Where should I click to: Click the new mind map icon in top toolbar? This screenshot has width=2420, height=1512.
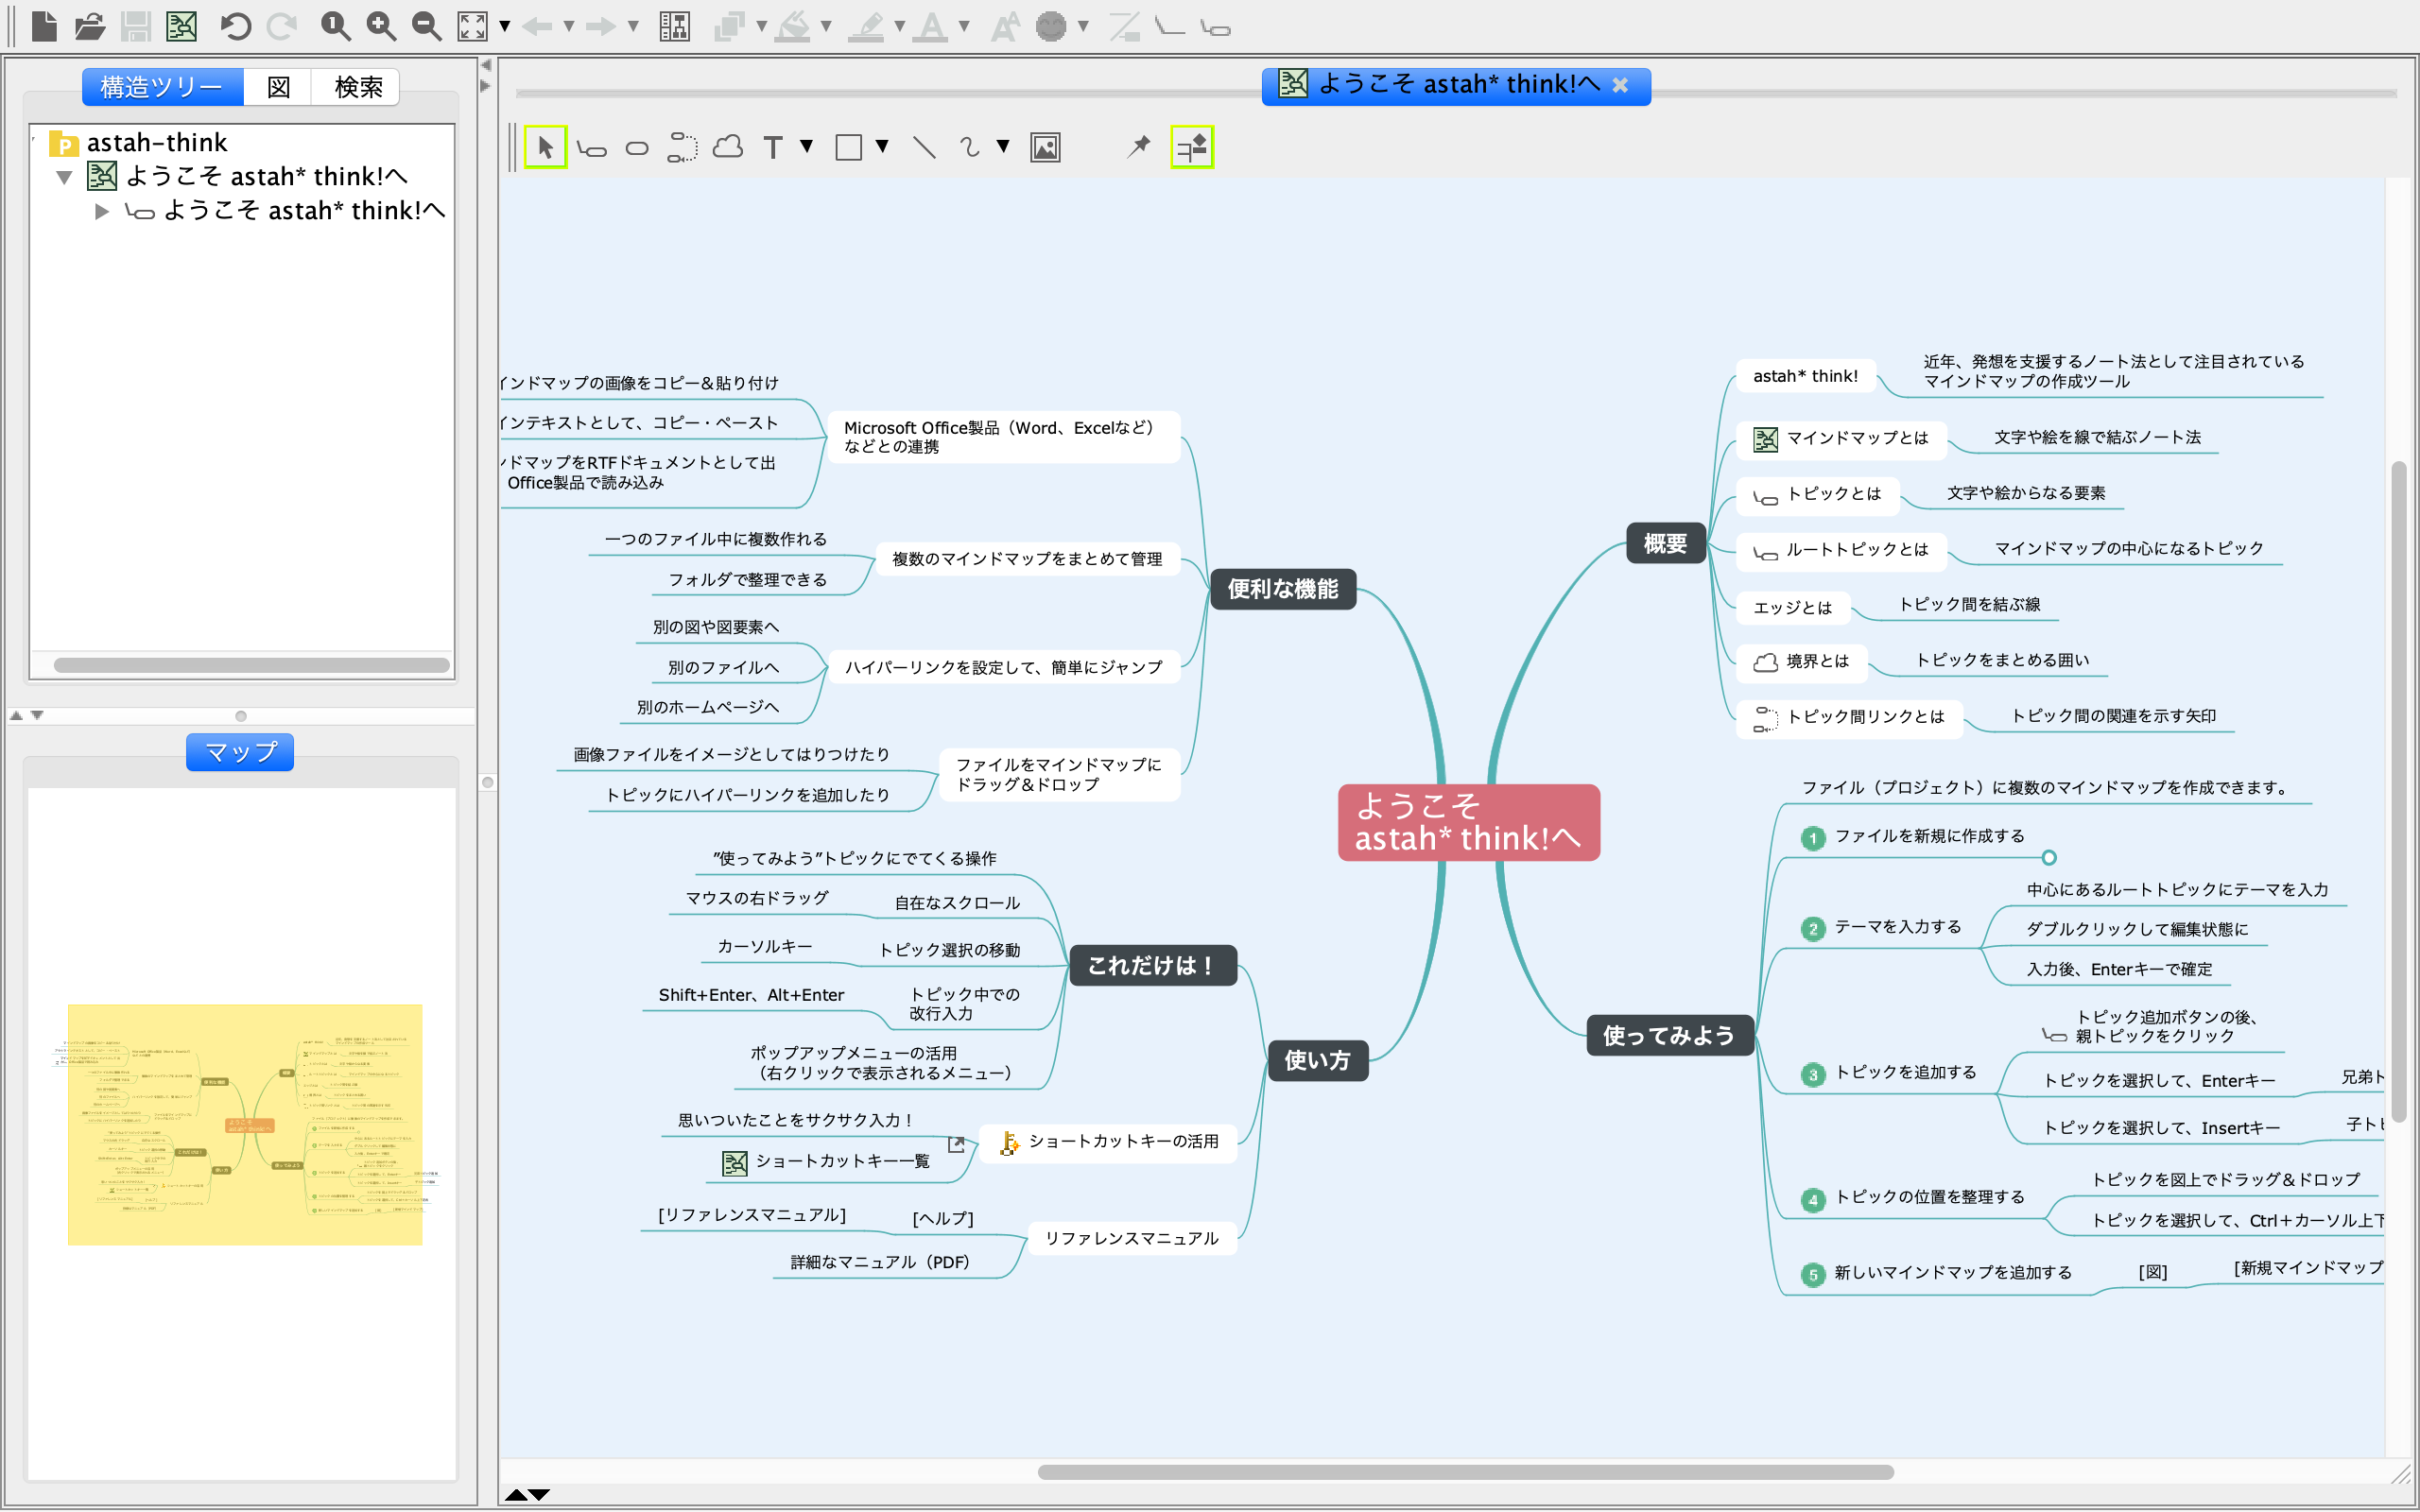(x=182, y=26)
